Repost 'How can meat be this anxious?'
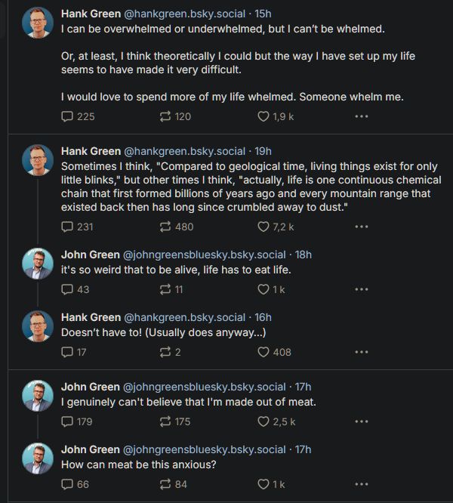Viewport: 453px width, 503px height. tap(165, 484)
